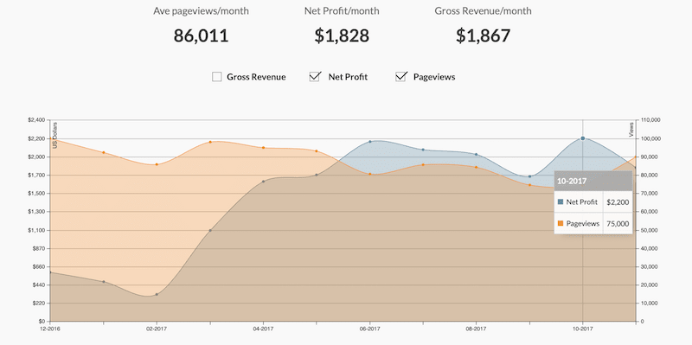Click the 02-2017 Pageviews orange data point

tap(157, 164)
